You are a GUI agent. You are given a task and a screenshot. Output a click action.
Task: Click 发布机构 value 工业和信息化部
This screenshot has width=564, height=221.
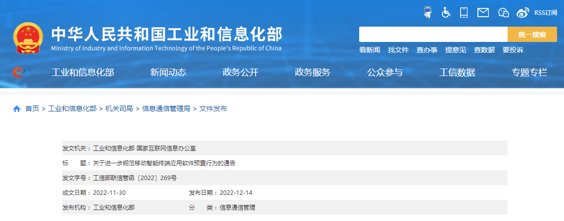tap(114, 207)
